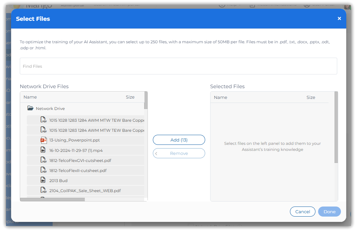Click the Name column header in Network Drive Files
Screen dimensions: 356x231
pos(30,97)
